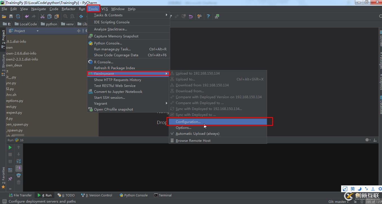Open the Navigate menu
This screenshot has height=204, width=382.
tap(39, 9)
